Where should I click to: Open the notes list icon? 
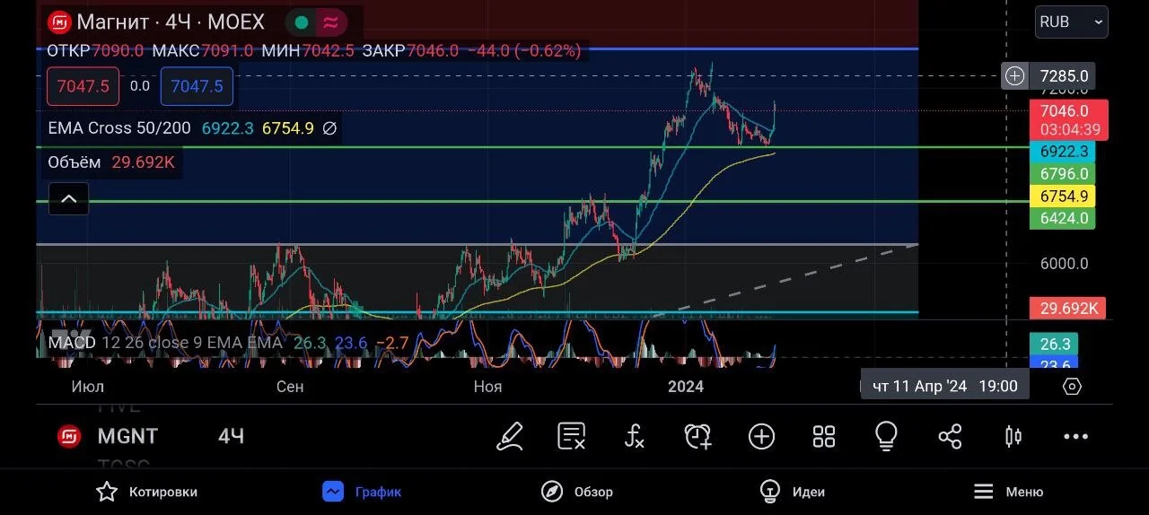pyautogui.click(x=572, y=436)
